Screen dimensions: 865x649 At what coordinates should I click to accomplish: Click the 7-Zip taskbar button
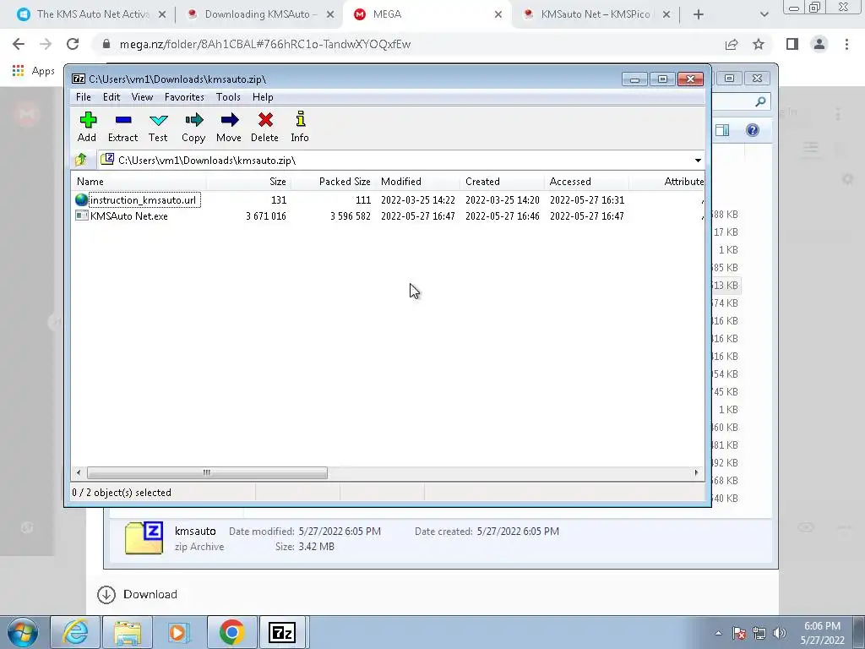(x=282, y=632)
